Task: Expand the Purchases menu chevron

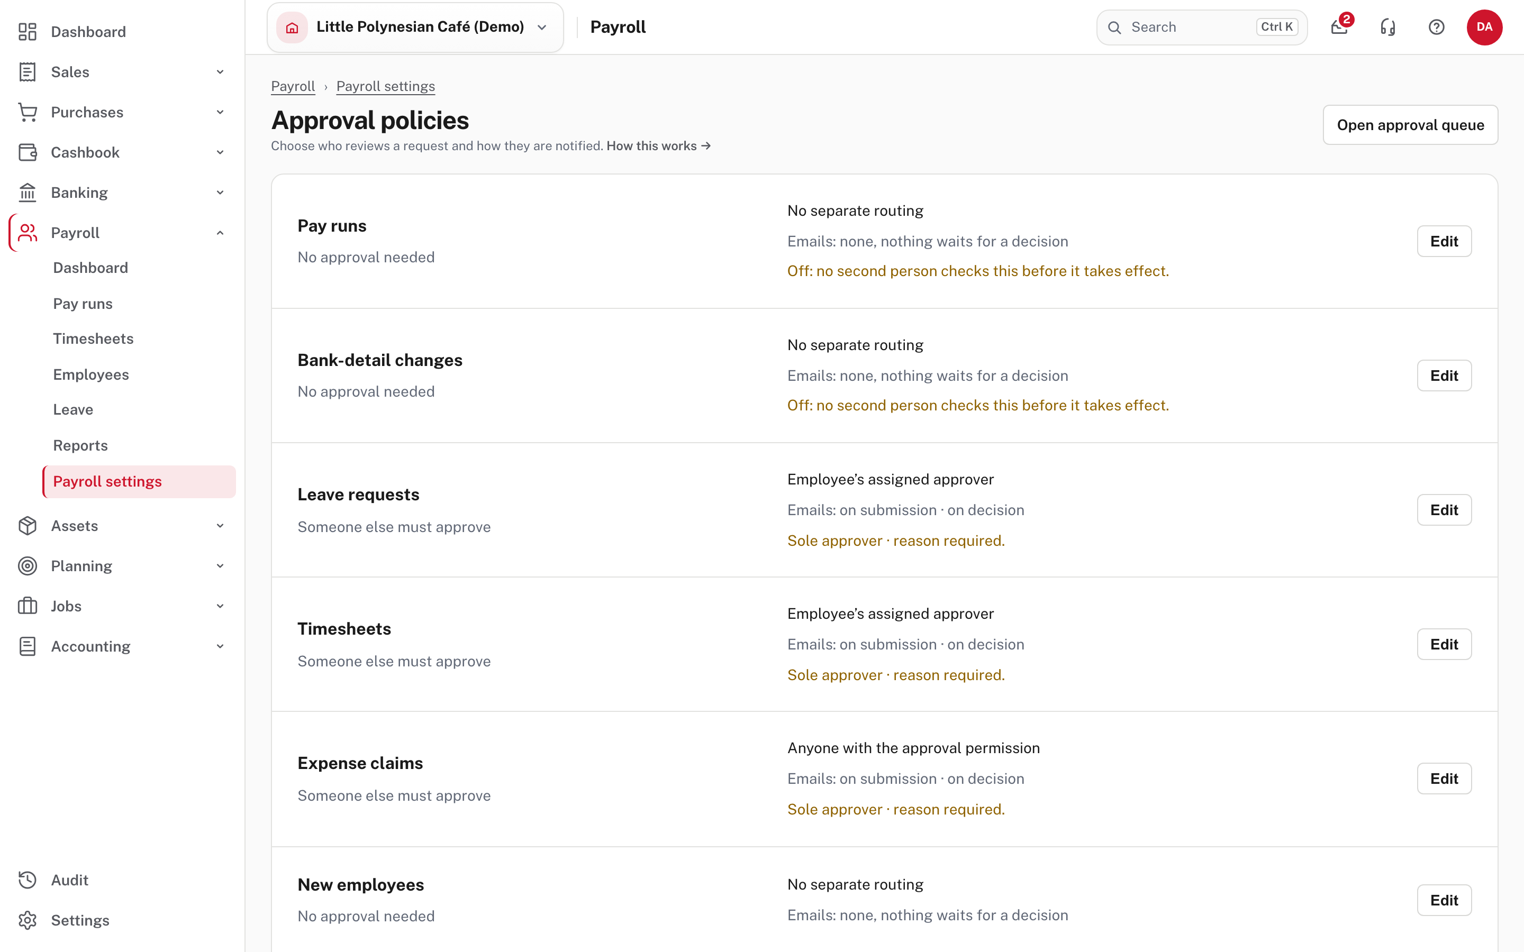Action: [x=220, y=112]
